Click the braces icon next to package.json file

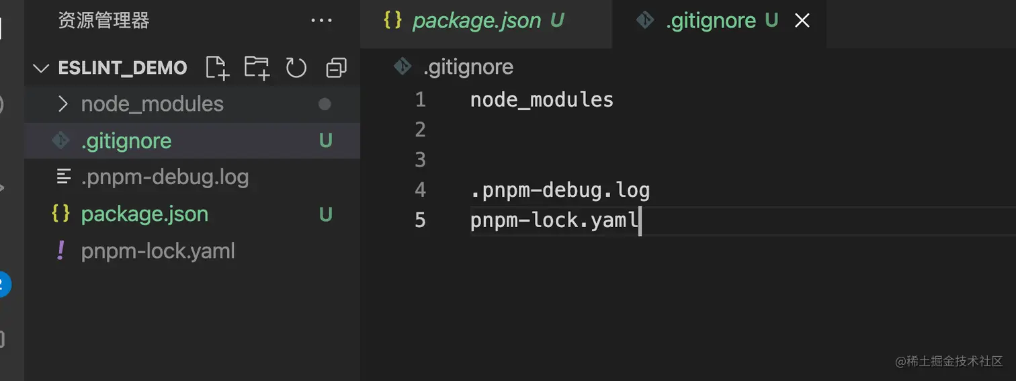click(x=61, y=214)
